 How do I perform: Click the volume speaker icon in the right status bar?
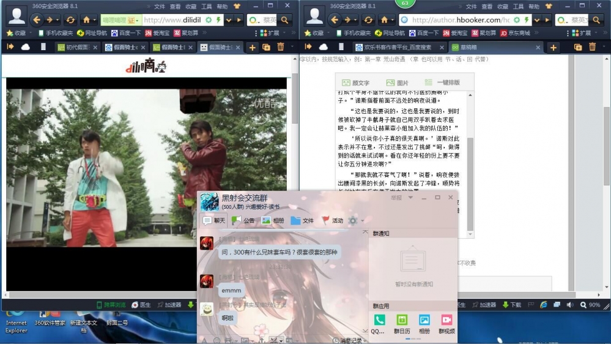click(x=569, y=305)
